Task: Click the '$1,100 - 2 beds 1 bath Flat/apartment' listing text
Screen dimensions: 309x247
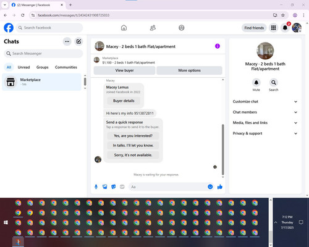Action: coord(129,62)
